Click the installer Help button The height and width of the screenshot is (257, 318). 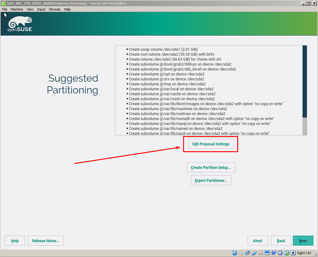(x=15, y=241)
